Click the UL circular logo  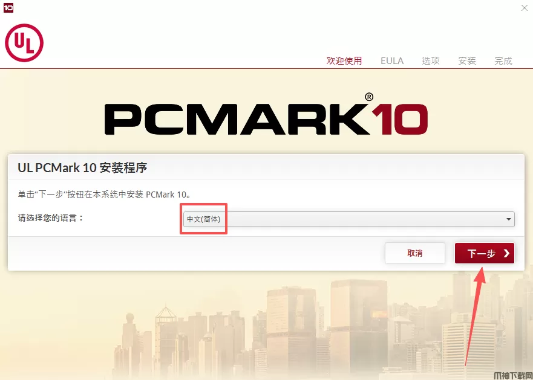click(24, 43)
